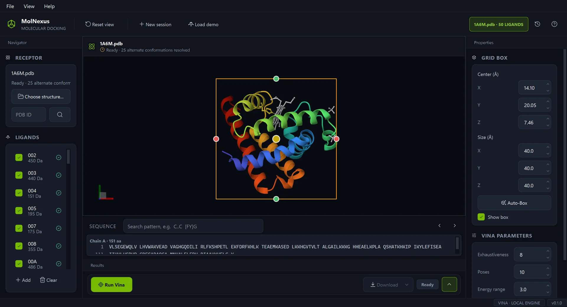Uncheck ligand 003 checkbox
The height and width of the screenshot is (307, 567).
pyautogui.click(x=19, y=175)
